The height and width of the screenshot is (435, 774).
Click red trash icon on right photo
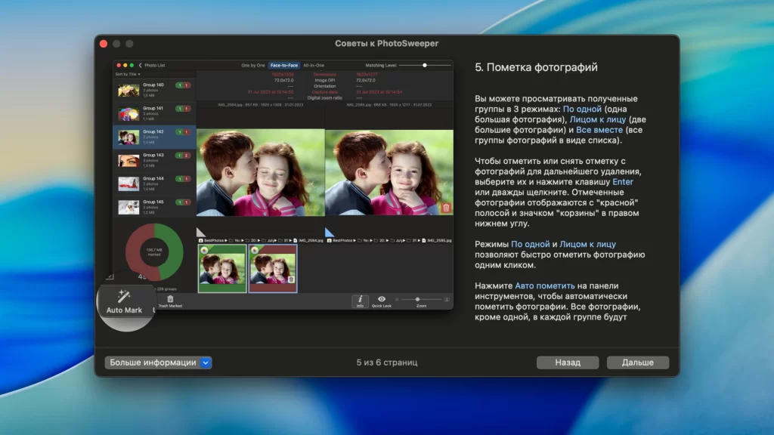point(446,208)
